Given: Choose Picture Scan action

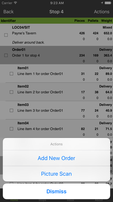Looking at the screenshot, I should click(x=56, y=174).
